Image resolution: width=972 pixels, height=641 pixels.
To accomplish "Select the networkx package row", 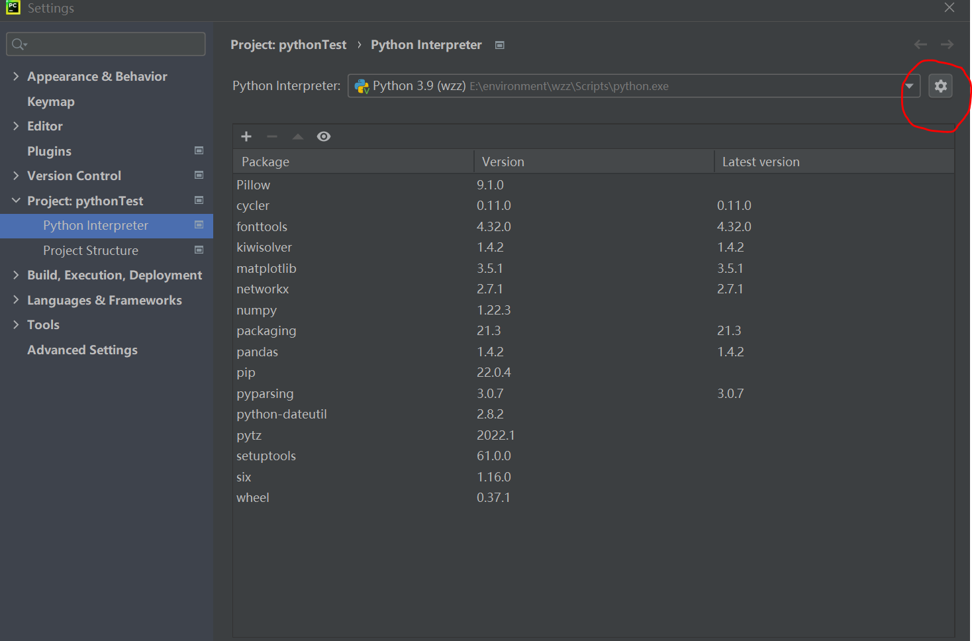I will tap(593, 289).
